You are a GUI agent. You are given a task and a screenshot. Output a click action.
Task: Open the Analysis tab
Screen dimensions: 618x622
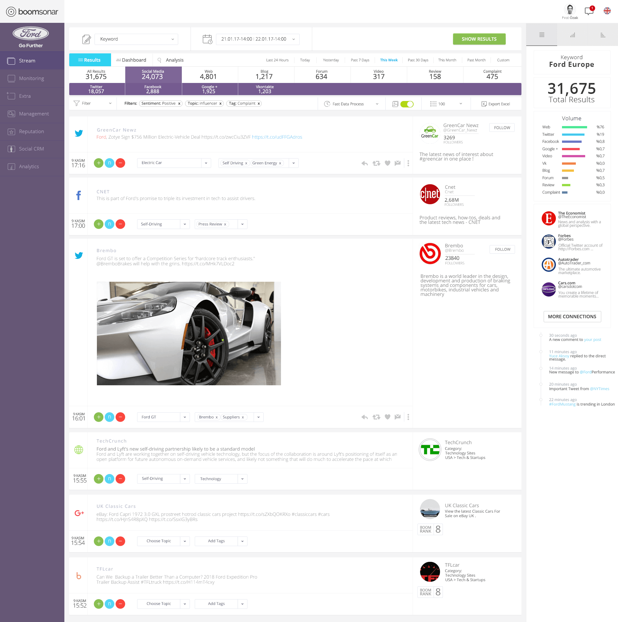(x=171, y=60)
